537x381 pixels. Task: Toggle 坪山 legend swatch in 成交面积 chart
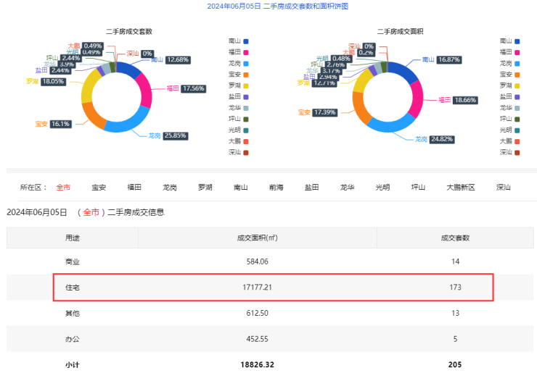click(x=517, y=120)
